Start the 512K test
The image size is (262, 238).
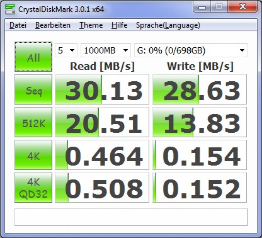pyautogui.click(x=33, y=122)
